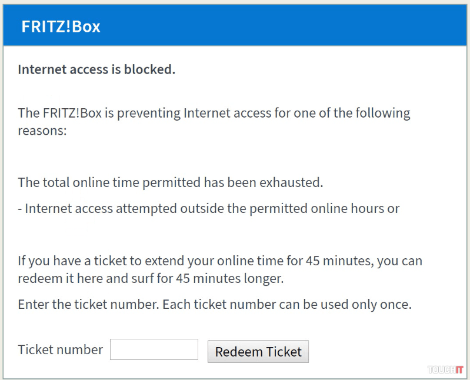Click the TOUCHIT watermark logo
470x380 pixels.
click(445, 369)
